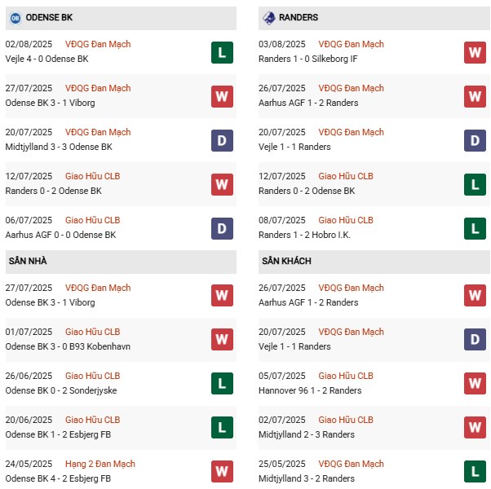Select the SÂN NHÀ section header
The width and height of the screenshot is (491, 489).
click(28, 261)
